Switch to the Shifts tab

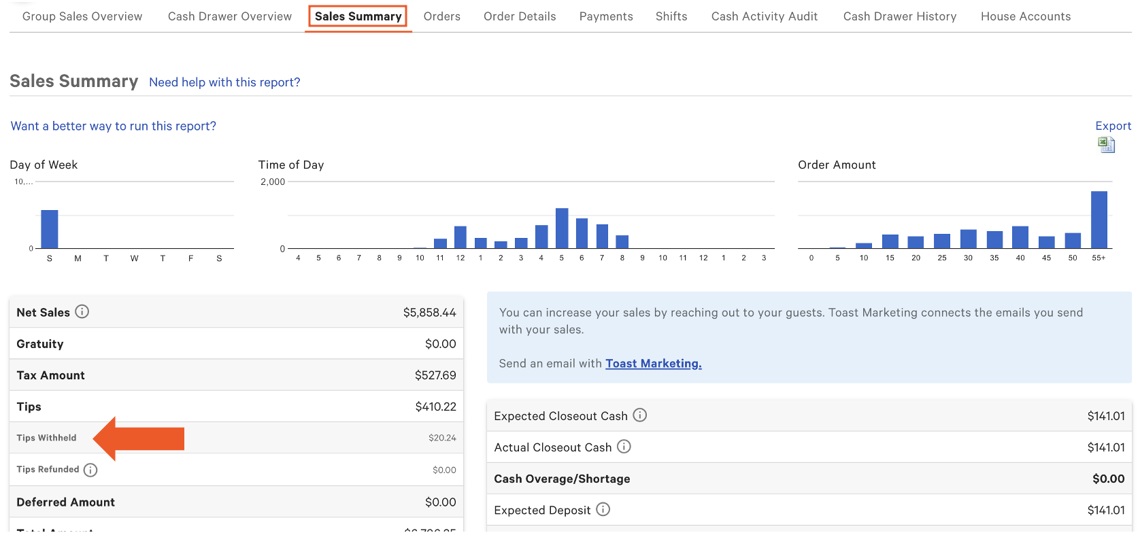coord(671,16)
